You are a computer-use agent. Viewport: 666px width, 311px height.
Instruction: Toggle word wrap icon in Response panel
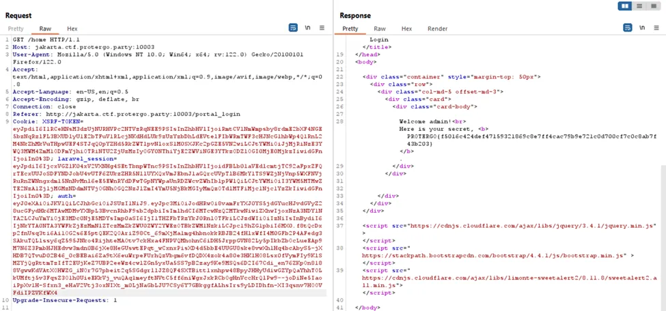click(x=626, y=29)
